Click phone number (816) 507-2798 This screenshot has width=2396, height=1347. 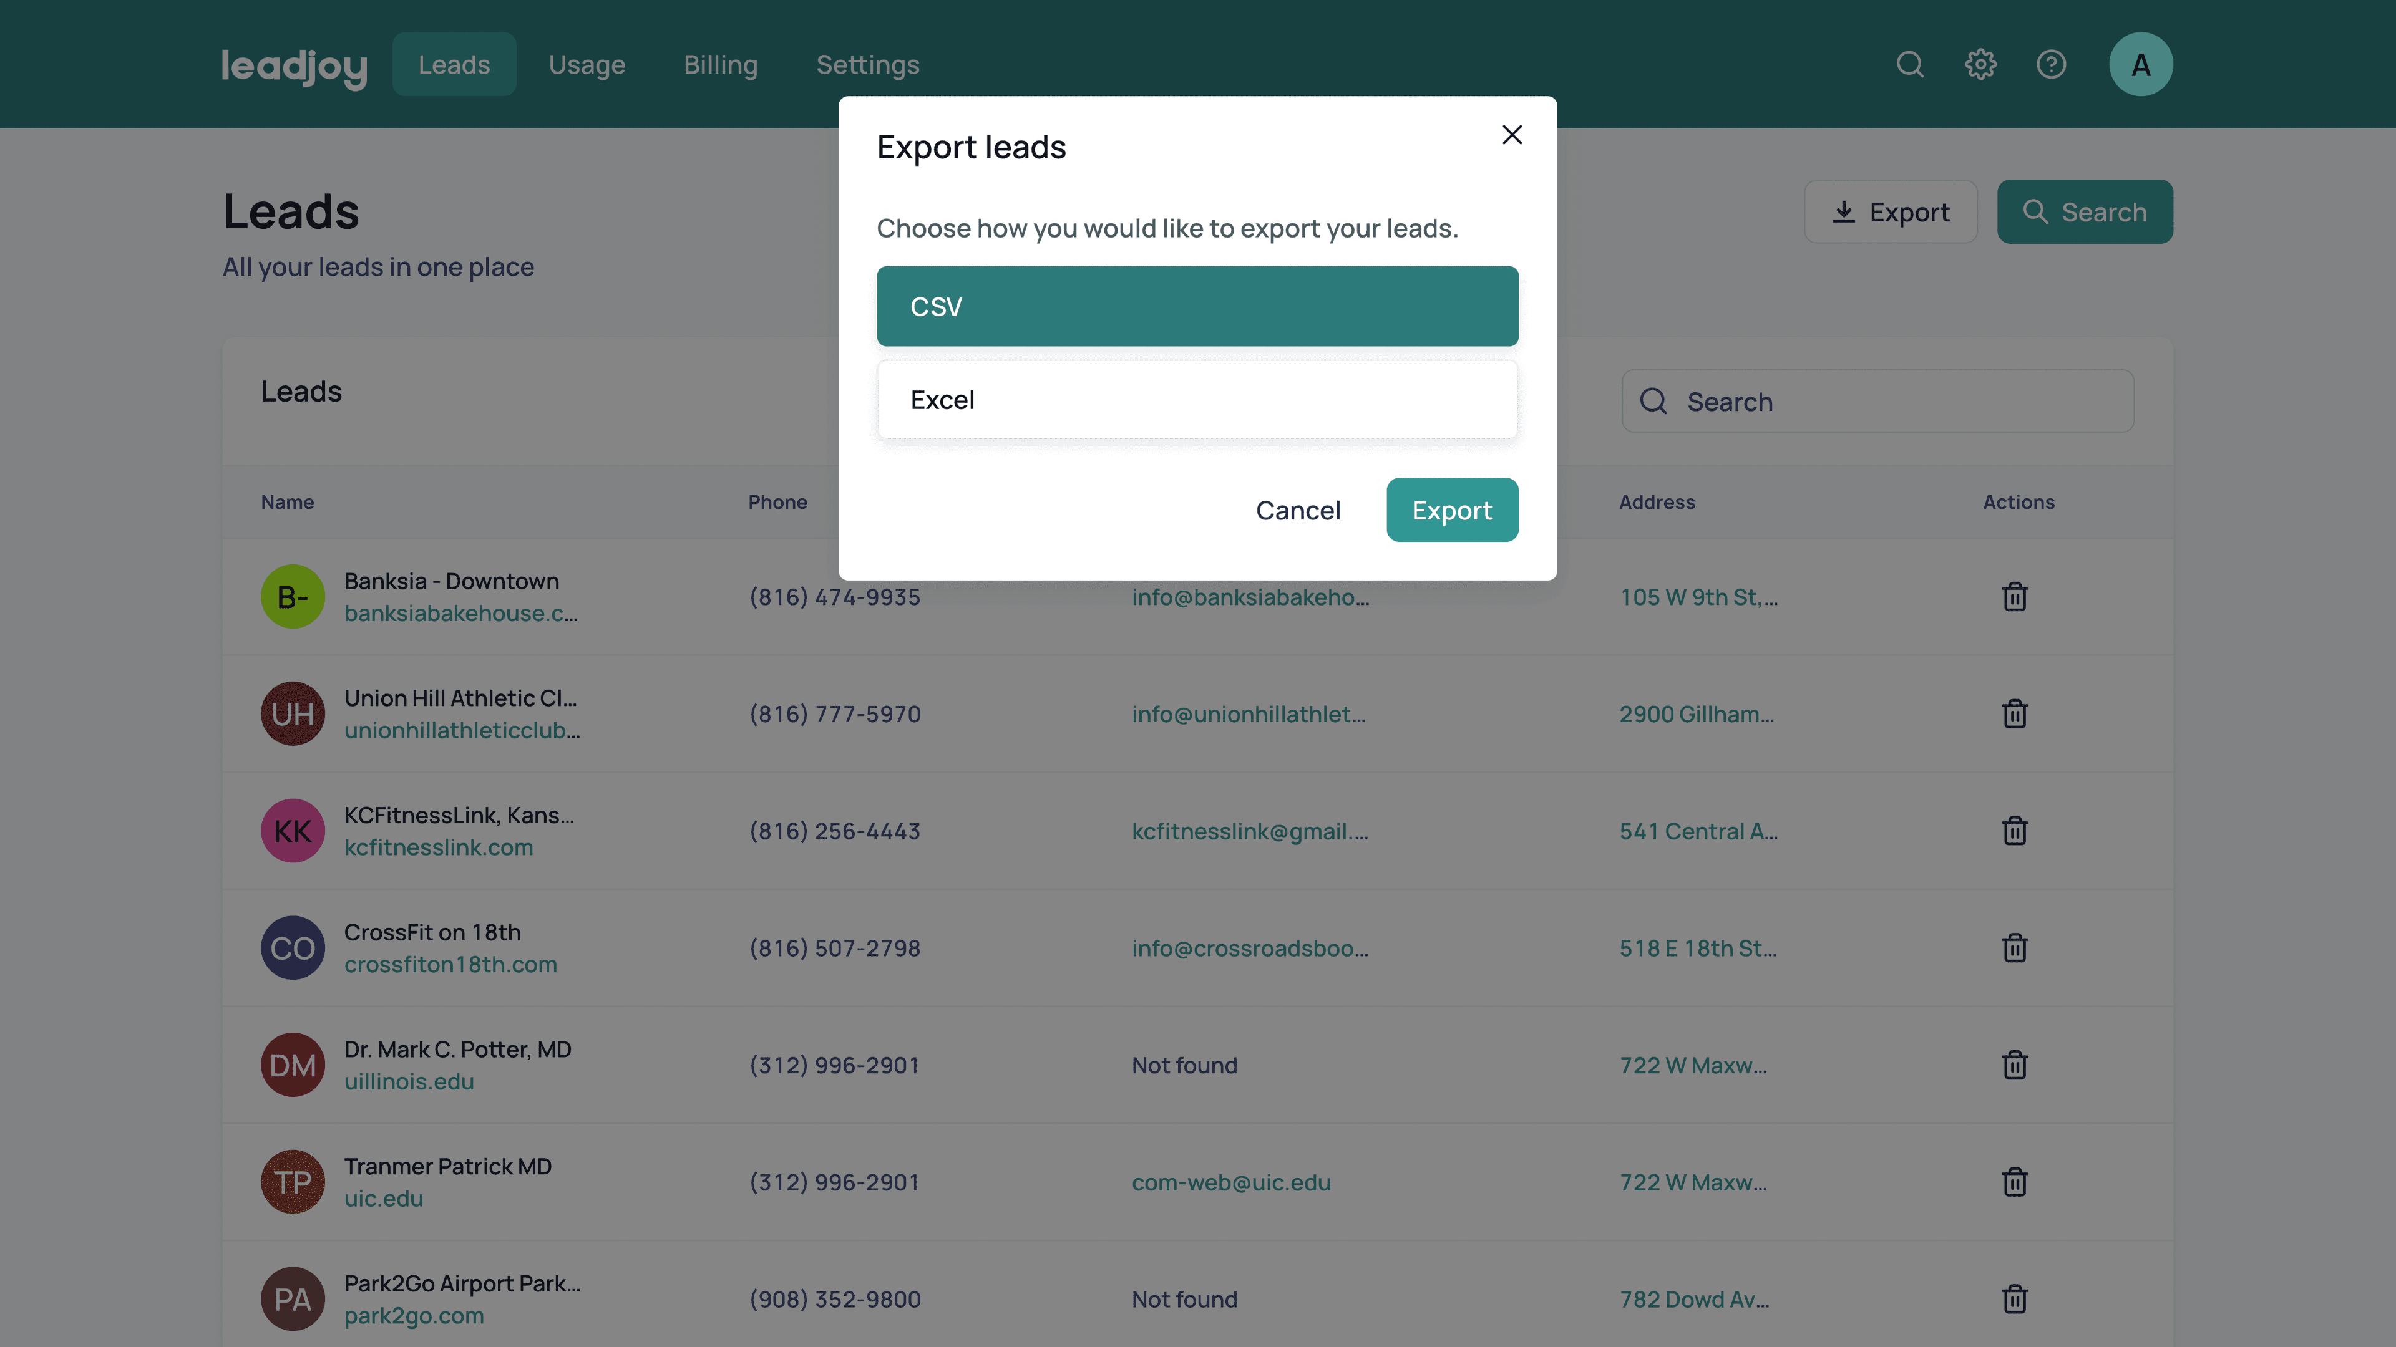click(x=834, y=948)
